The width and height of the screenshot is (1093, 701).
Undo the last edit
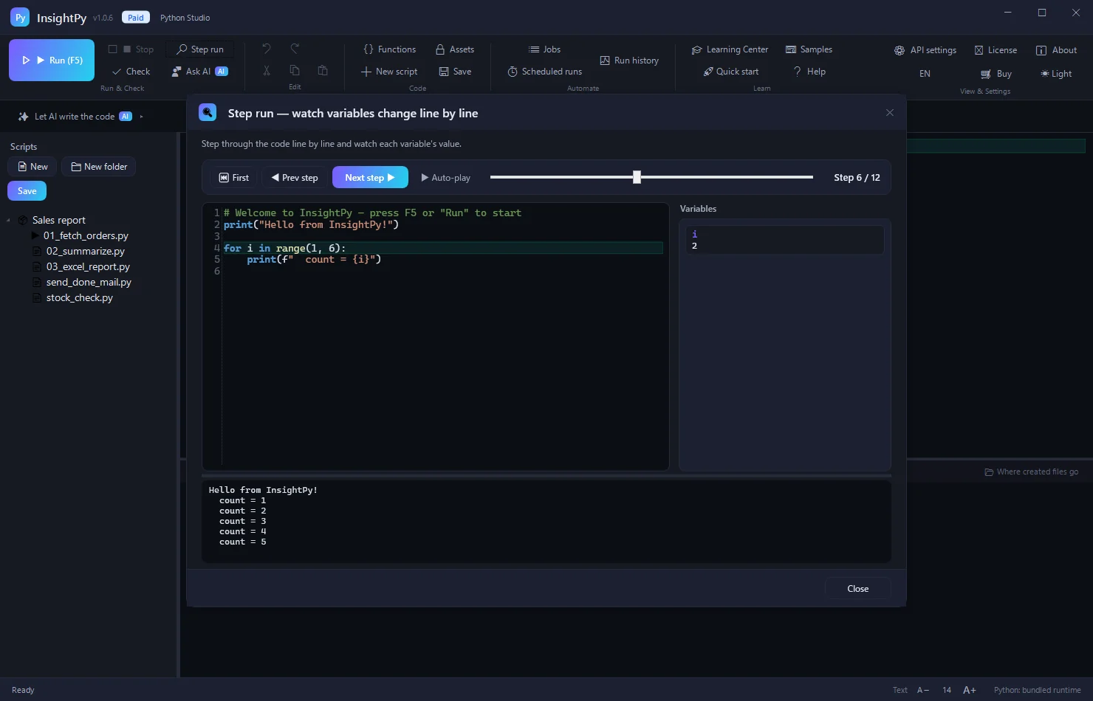pos(267,49)
